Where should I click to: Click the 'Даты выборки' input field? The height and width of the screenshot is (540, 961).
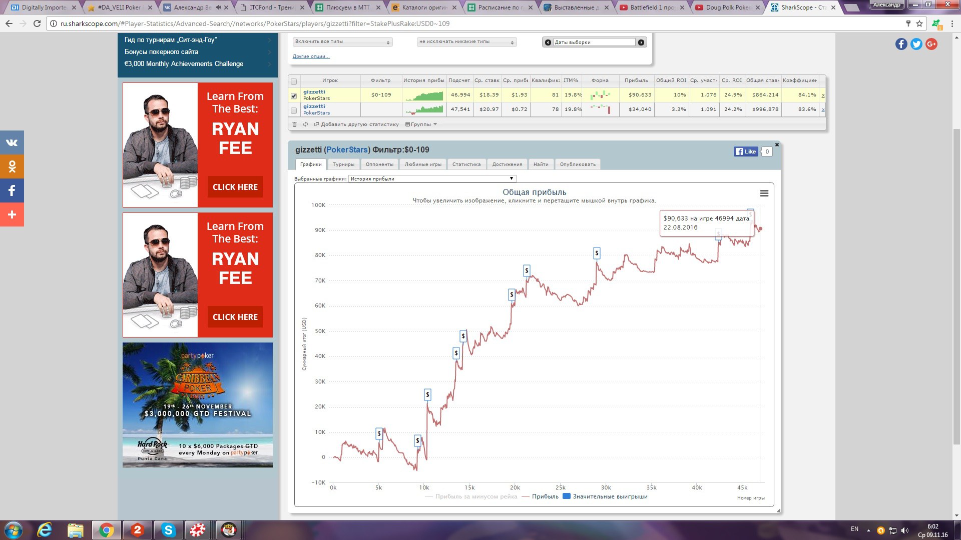point(594,42)
